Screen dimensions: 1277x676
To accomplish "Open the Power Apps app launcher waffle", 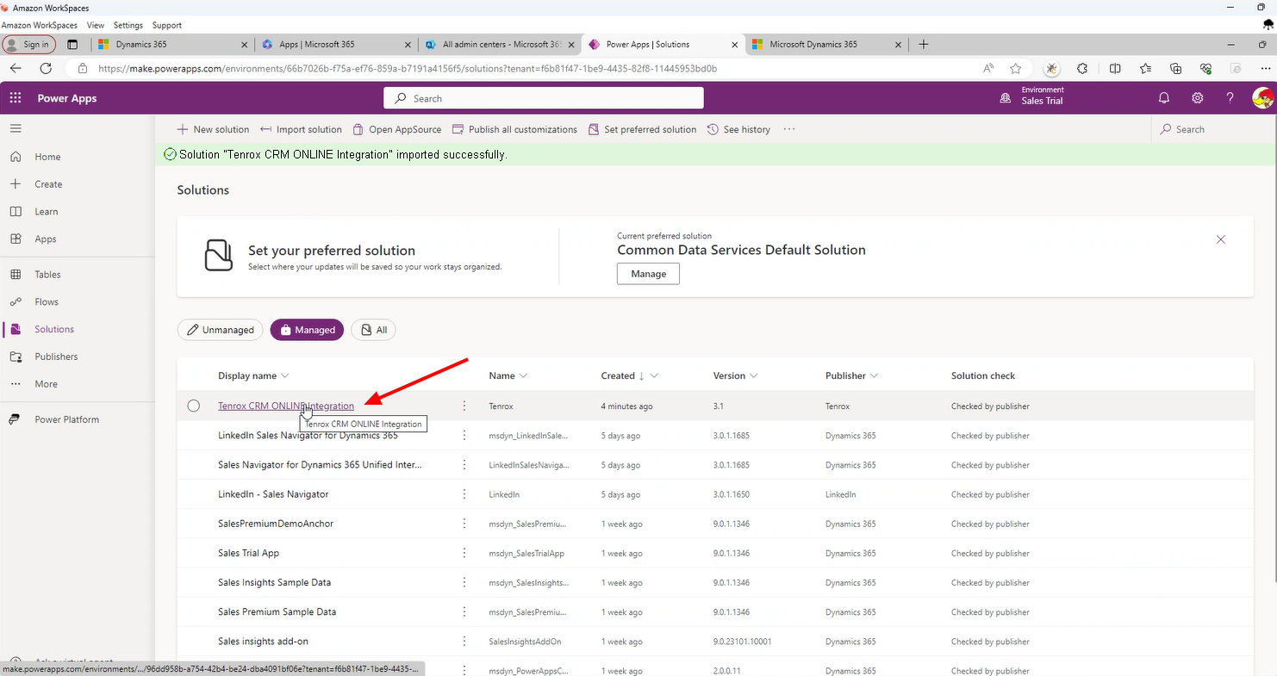I will [15, 98].
